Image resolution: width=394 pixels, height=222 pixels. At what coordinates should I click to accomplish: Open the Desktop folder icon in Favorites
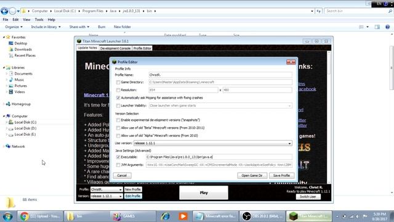[11, 43]
